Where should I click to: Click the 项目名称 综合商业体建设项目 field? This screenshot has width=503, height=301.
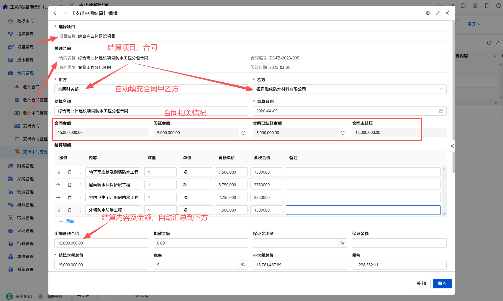[250, 36]
